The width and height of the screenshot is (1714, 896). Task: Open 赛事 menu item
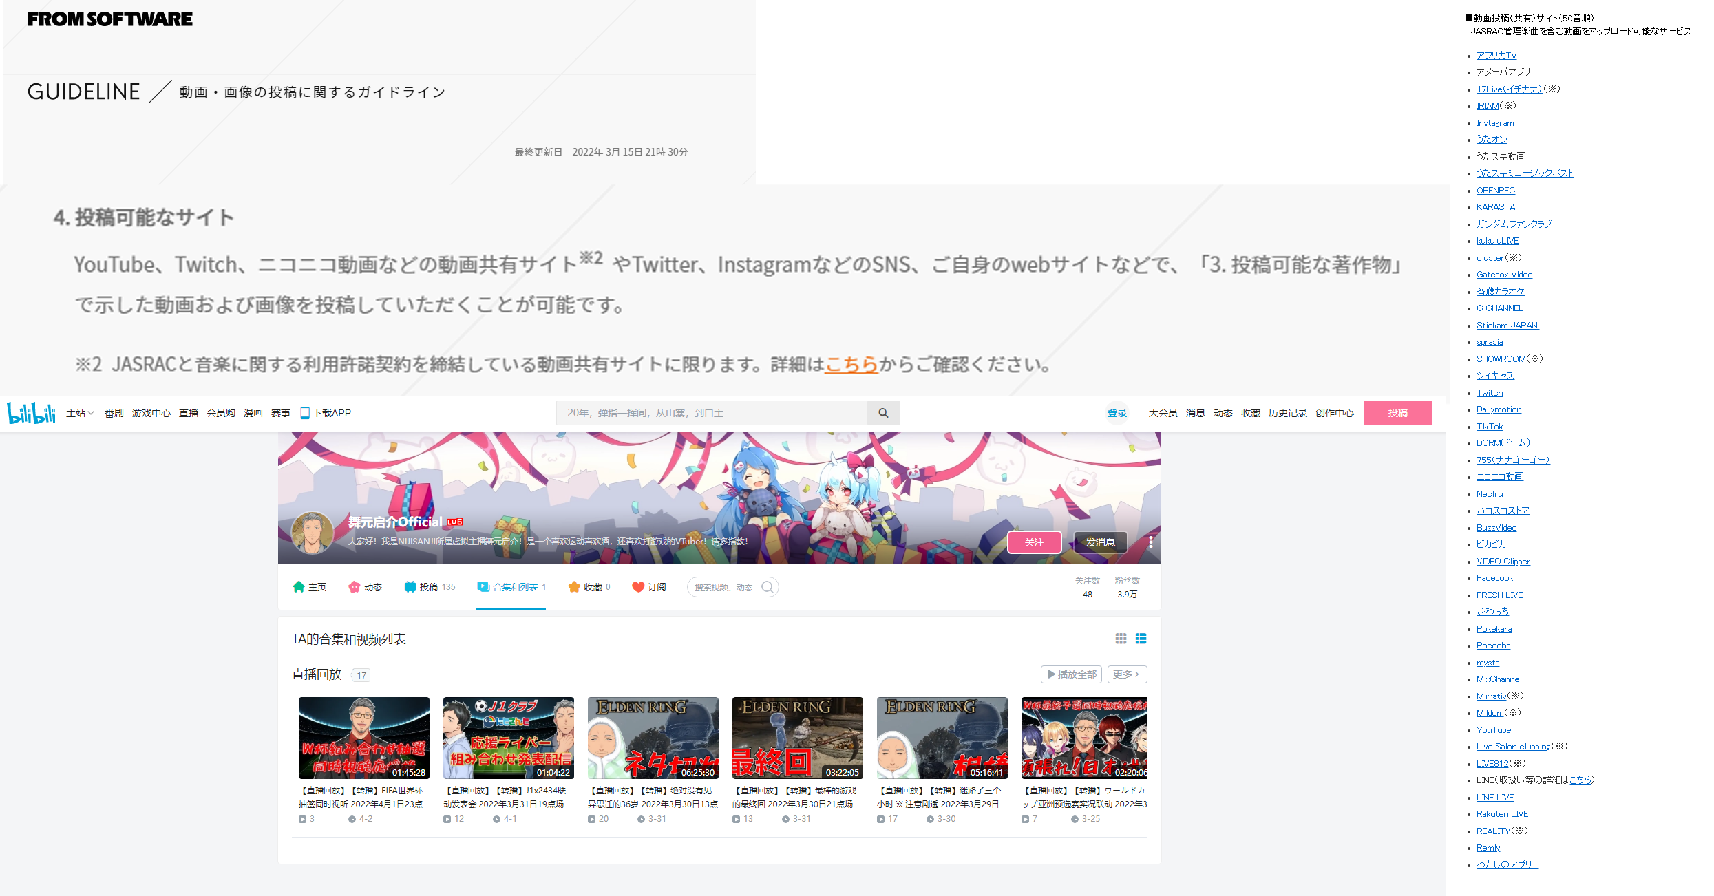coord(280,413)
